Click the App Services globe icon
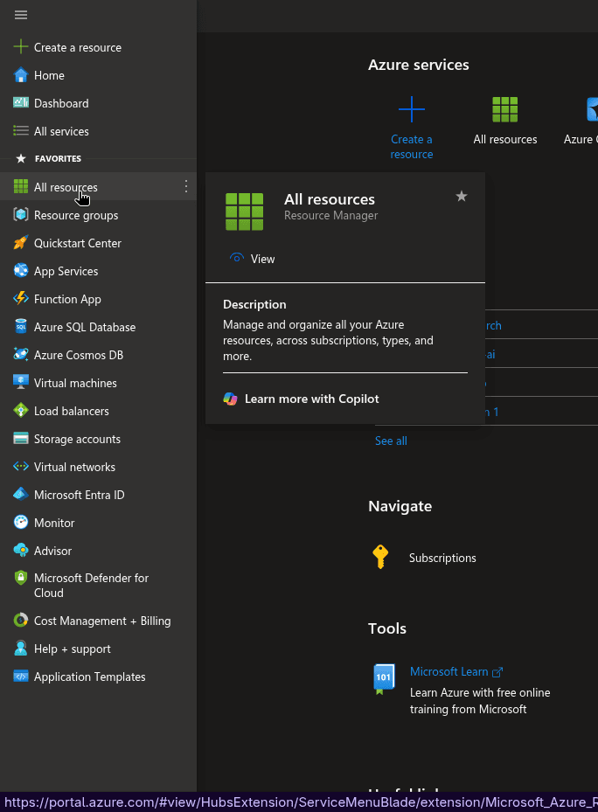The height and width of the screenshot is (812, 598). click(x=21, y=270)
